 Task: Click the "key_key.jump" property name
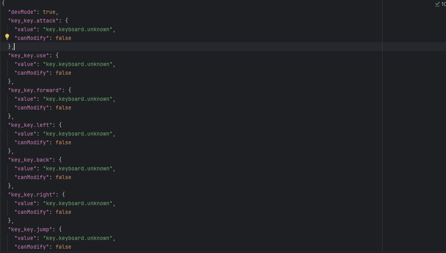(31, 229)
